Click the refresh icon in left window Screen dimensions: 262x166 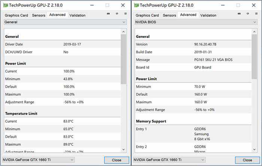pos(117,14)
